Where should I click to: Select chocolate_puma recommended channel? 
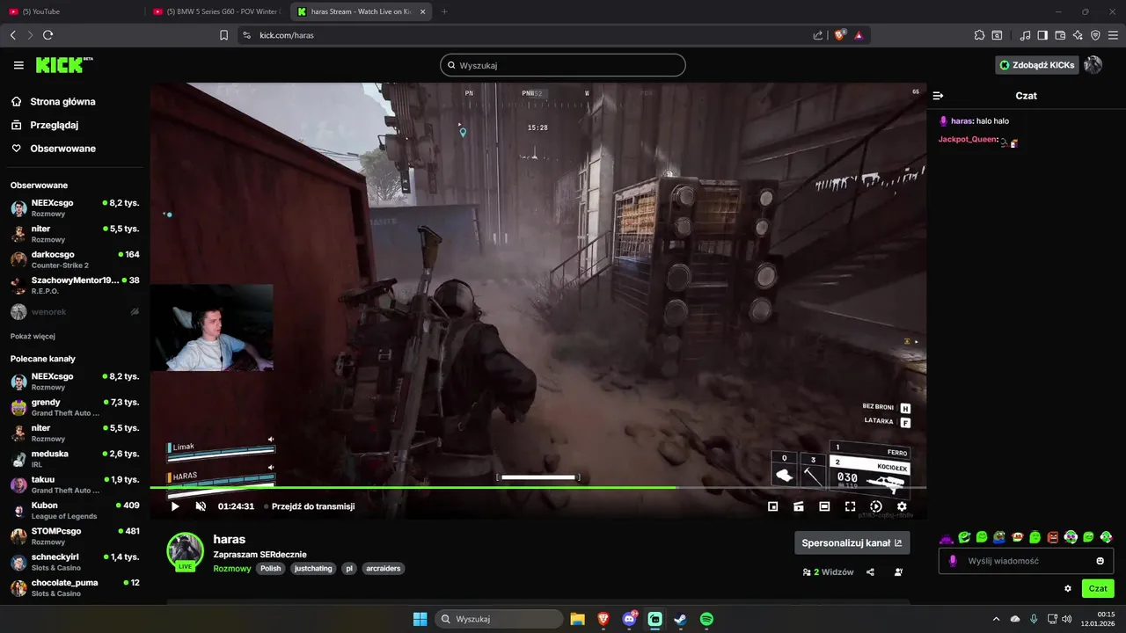pyautogui.click(x=75, y=587)
